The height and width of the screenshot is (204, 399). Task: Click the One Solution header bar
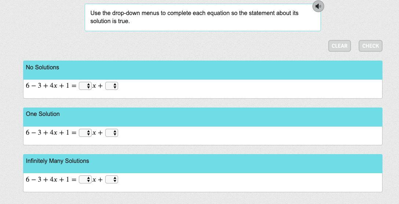pos(202,117)
